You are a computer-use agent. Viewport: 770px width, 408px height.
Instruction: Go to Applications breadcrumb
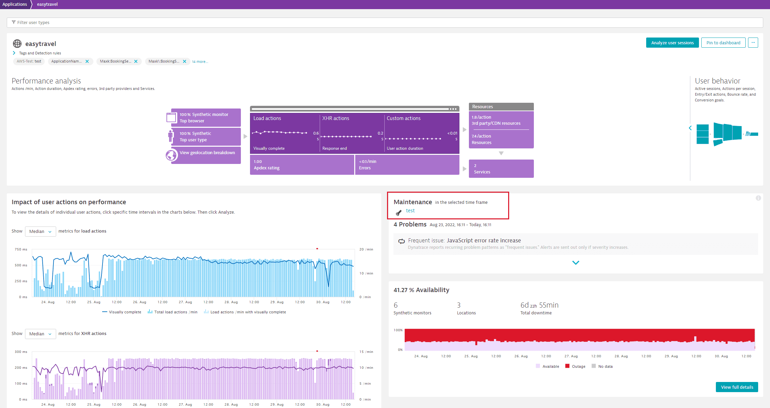[15, 4]
